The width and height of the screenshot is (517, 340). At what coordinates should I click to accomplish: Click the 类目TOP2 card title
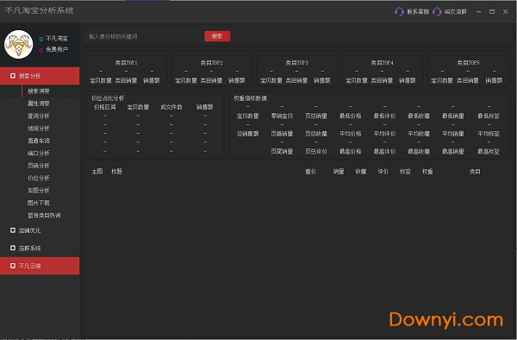(x=212, y=62)
